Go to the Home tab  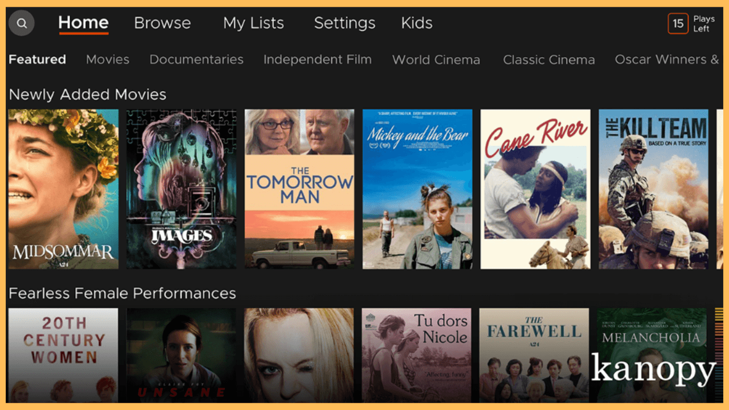pyautogui.click(x=83, y=23)
